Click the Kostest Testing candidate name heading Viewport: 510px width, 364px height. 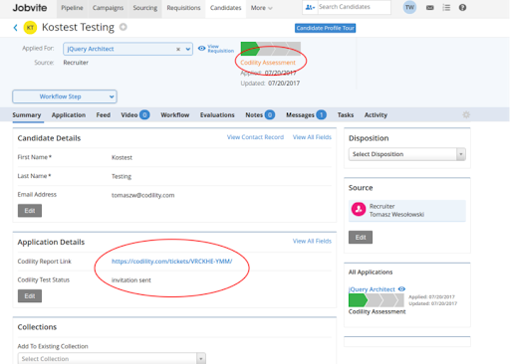(x=78, y=27)
